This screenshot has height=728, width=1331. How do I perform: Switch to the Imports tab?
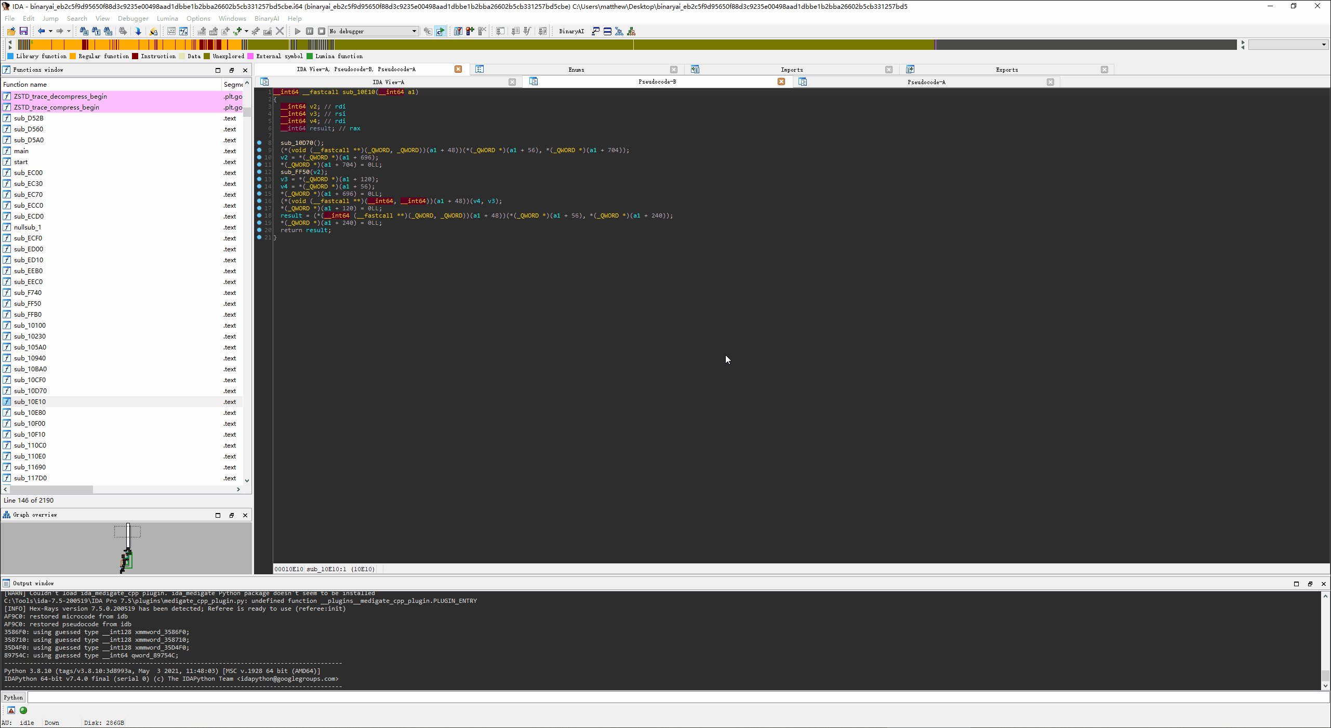click(x=791, y=70)
